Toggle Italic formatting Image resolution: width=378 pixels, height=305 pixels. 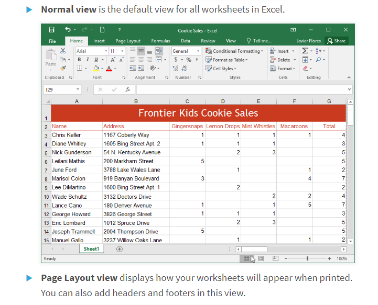point(88,60)
